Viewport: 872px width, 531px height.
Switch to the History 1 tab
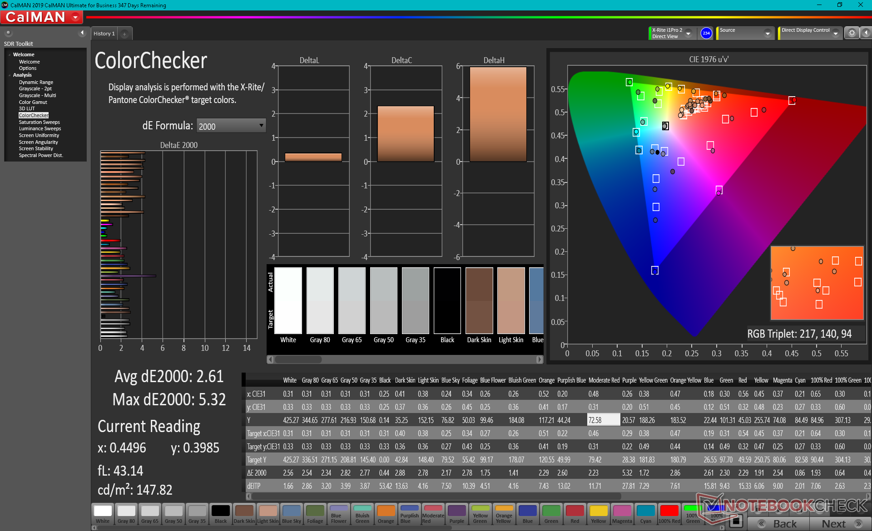(x=104, y=34)
